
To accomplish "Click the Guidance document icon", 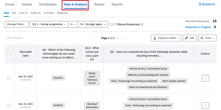I will pyautogui.click(x=200, y=4).
